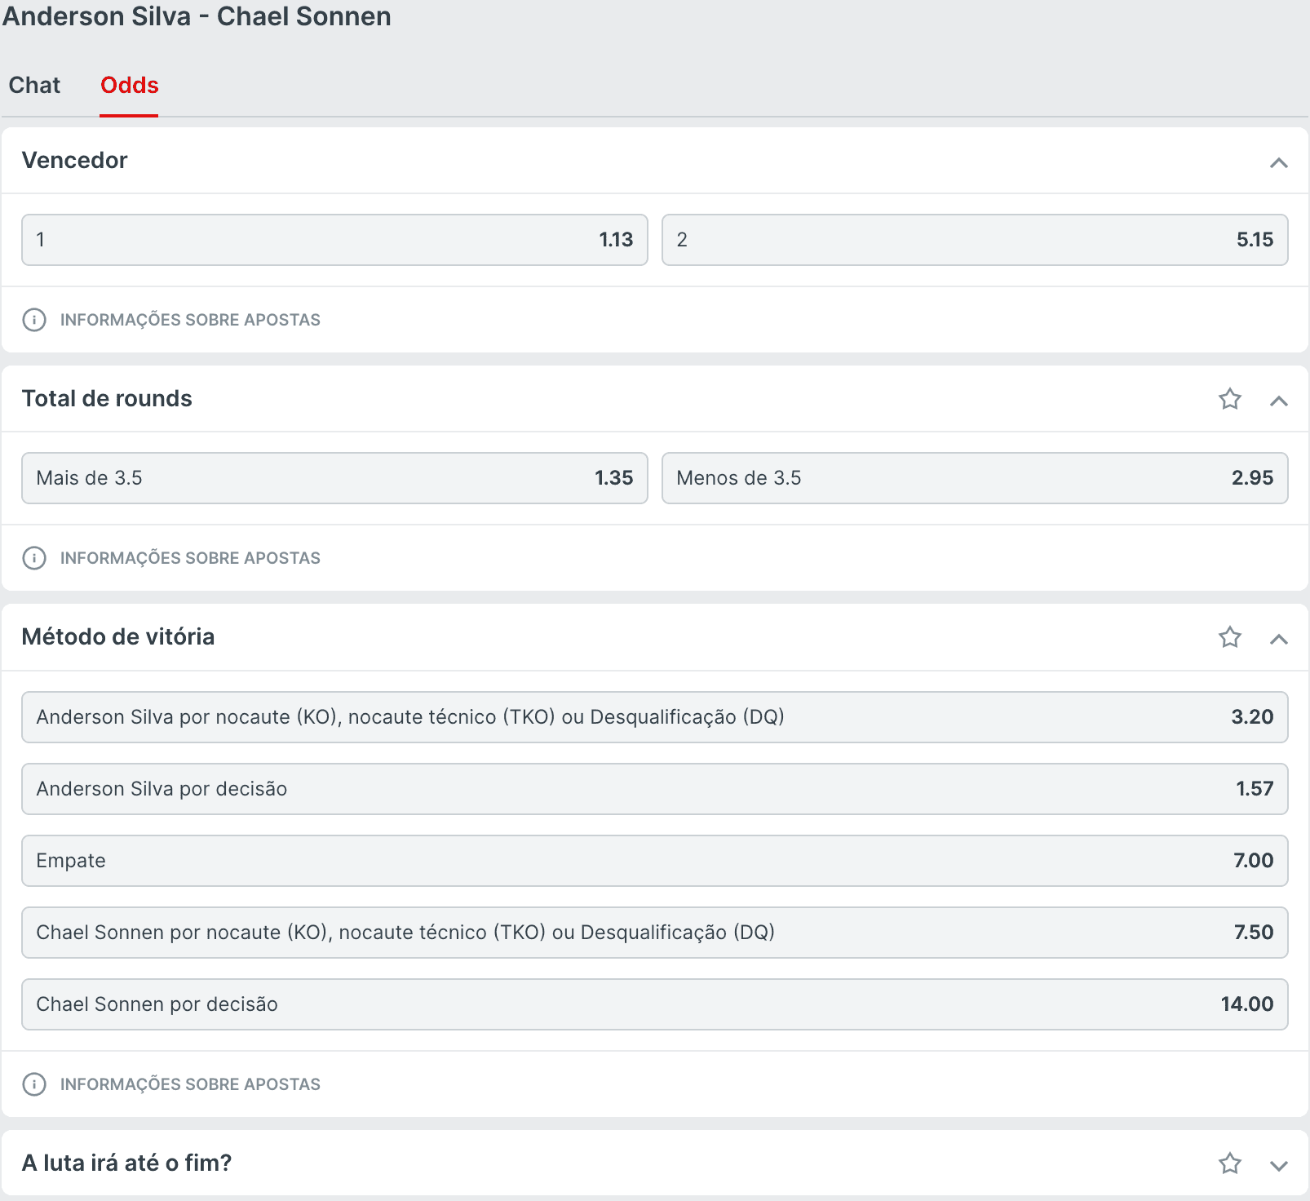Viewport: 1310px width, 1201px height.
Task: Select Chael Sonnen por decisão
Action: (655, 1004)
